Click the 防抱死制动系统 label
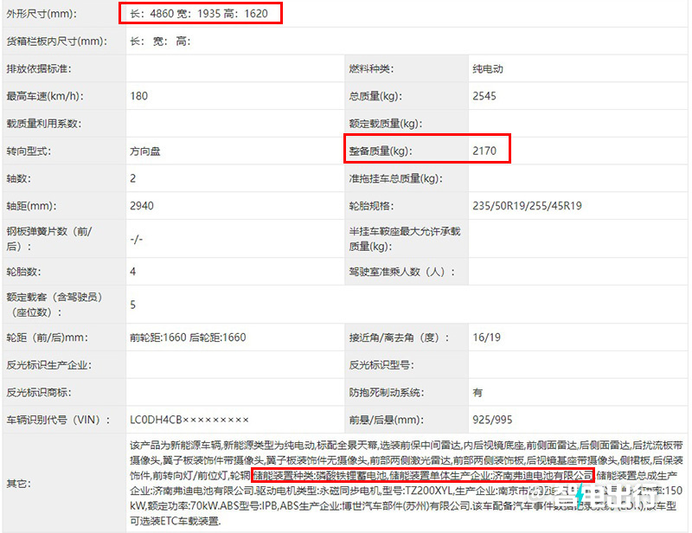Screen dimensions: 692x533 point(386,393)
